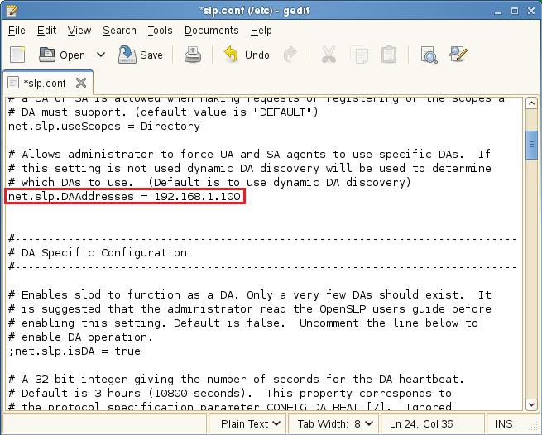Save the slp.conf file
Image resolution: width=542 pixels, height=435 pixels.
pos(141,55)
